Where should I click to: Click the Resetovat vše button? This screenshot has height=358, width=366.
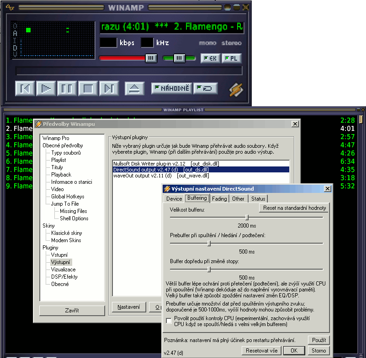[x=261, y=351]
